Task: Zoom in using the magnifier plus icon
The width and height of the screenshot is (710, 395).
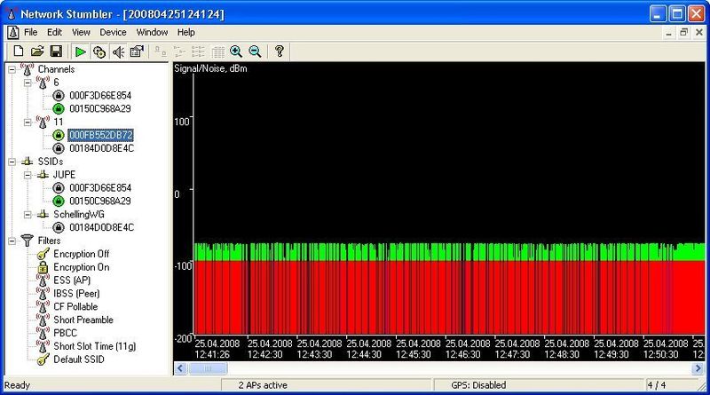Action: [x=236, y=51]
